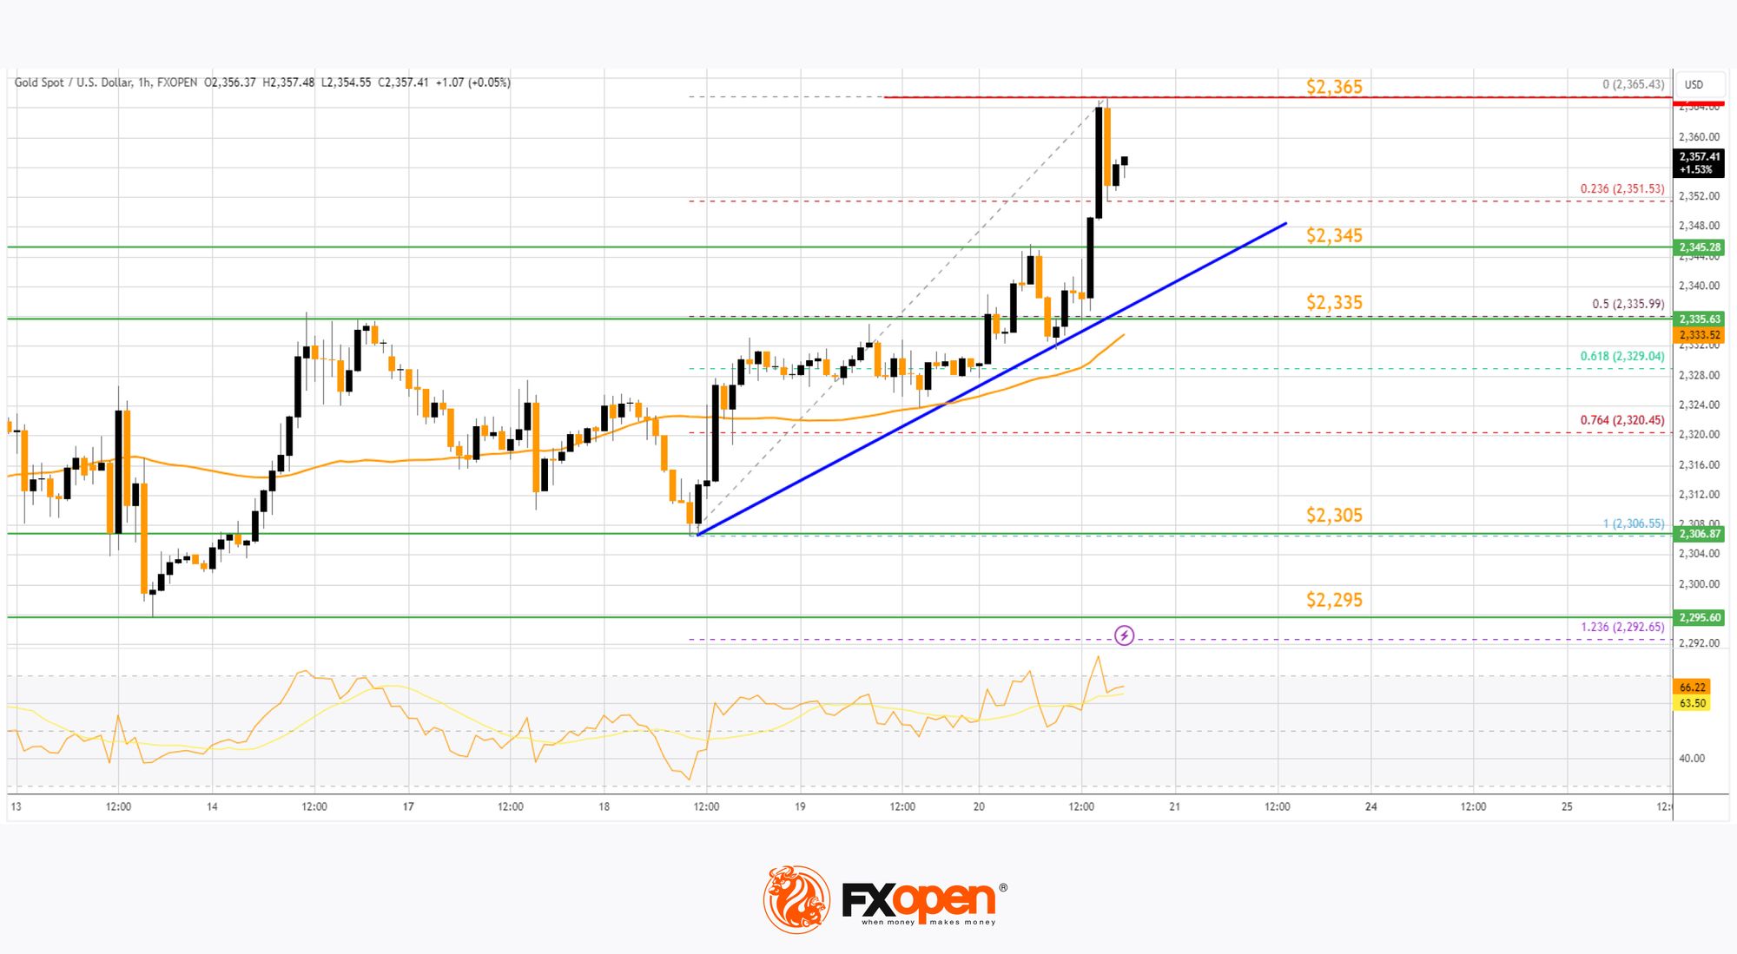Click the green 2,295.60 price tag
The height and width of the screenshot is (954, 1737).
pyautogui.click(x=1699, y=618)
